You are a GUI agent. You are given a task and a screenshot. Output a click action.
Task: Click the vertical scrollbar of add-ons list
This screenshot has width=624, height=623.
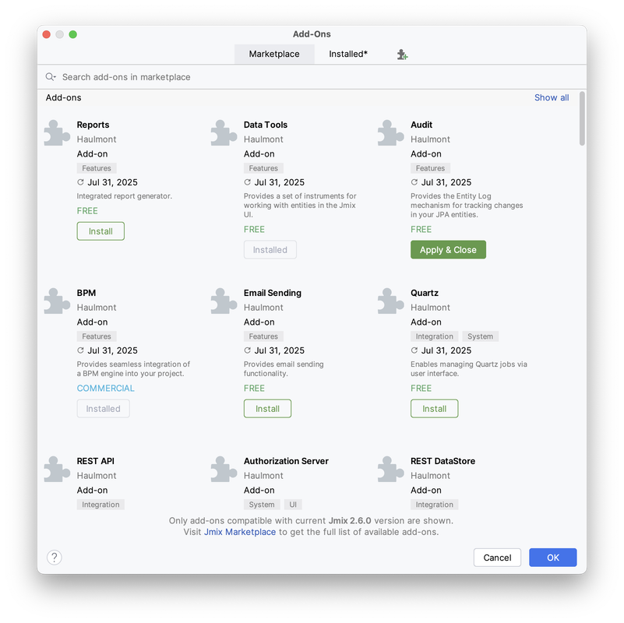click(x=582, y=118)
